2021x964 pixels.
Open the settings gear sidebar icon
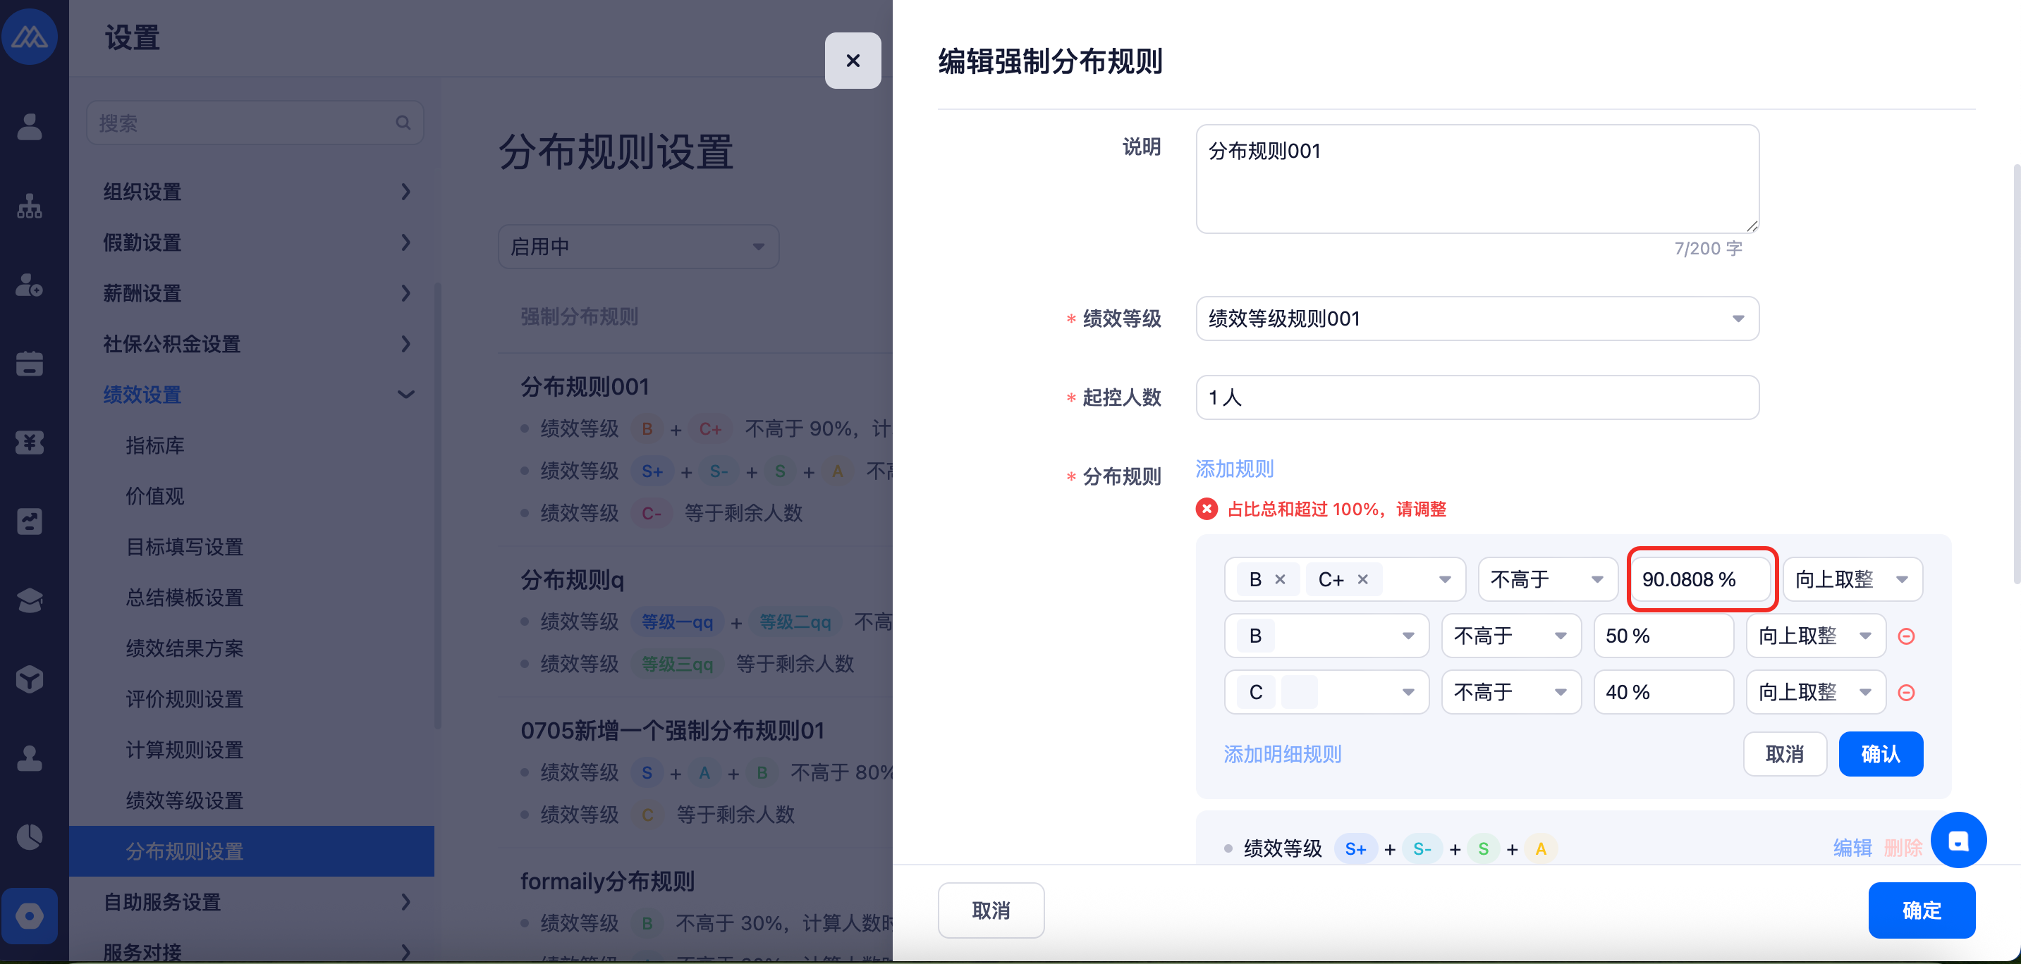(x=30, y=916)
